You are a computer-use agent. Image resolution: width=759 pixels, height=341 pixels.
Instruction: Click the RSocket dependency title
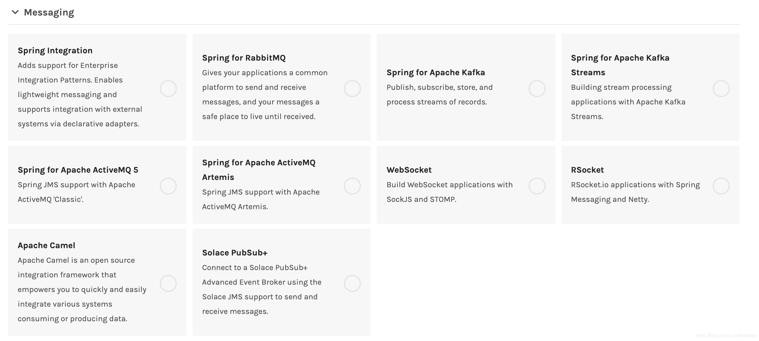click(x=587, y=170)
